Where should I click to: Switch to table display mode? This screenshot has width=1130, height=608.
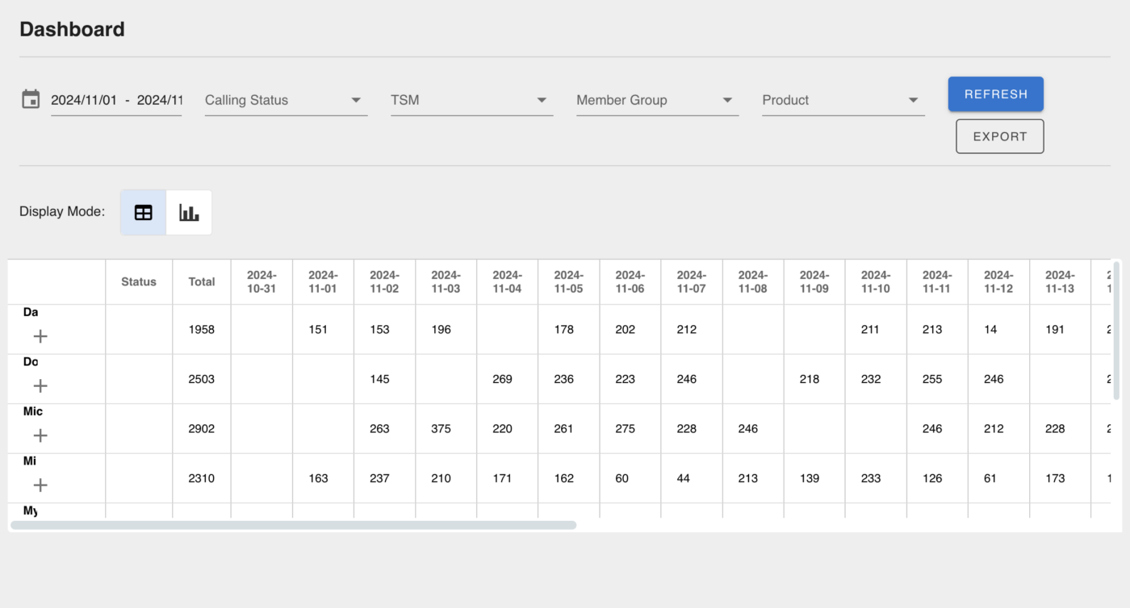[x=144, y=213]
